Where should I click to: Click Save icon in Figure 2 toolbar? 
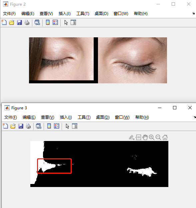(19, 22)
